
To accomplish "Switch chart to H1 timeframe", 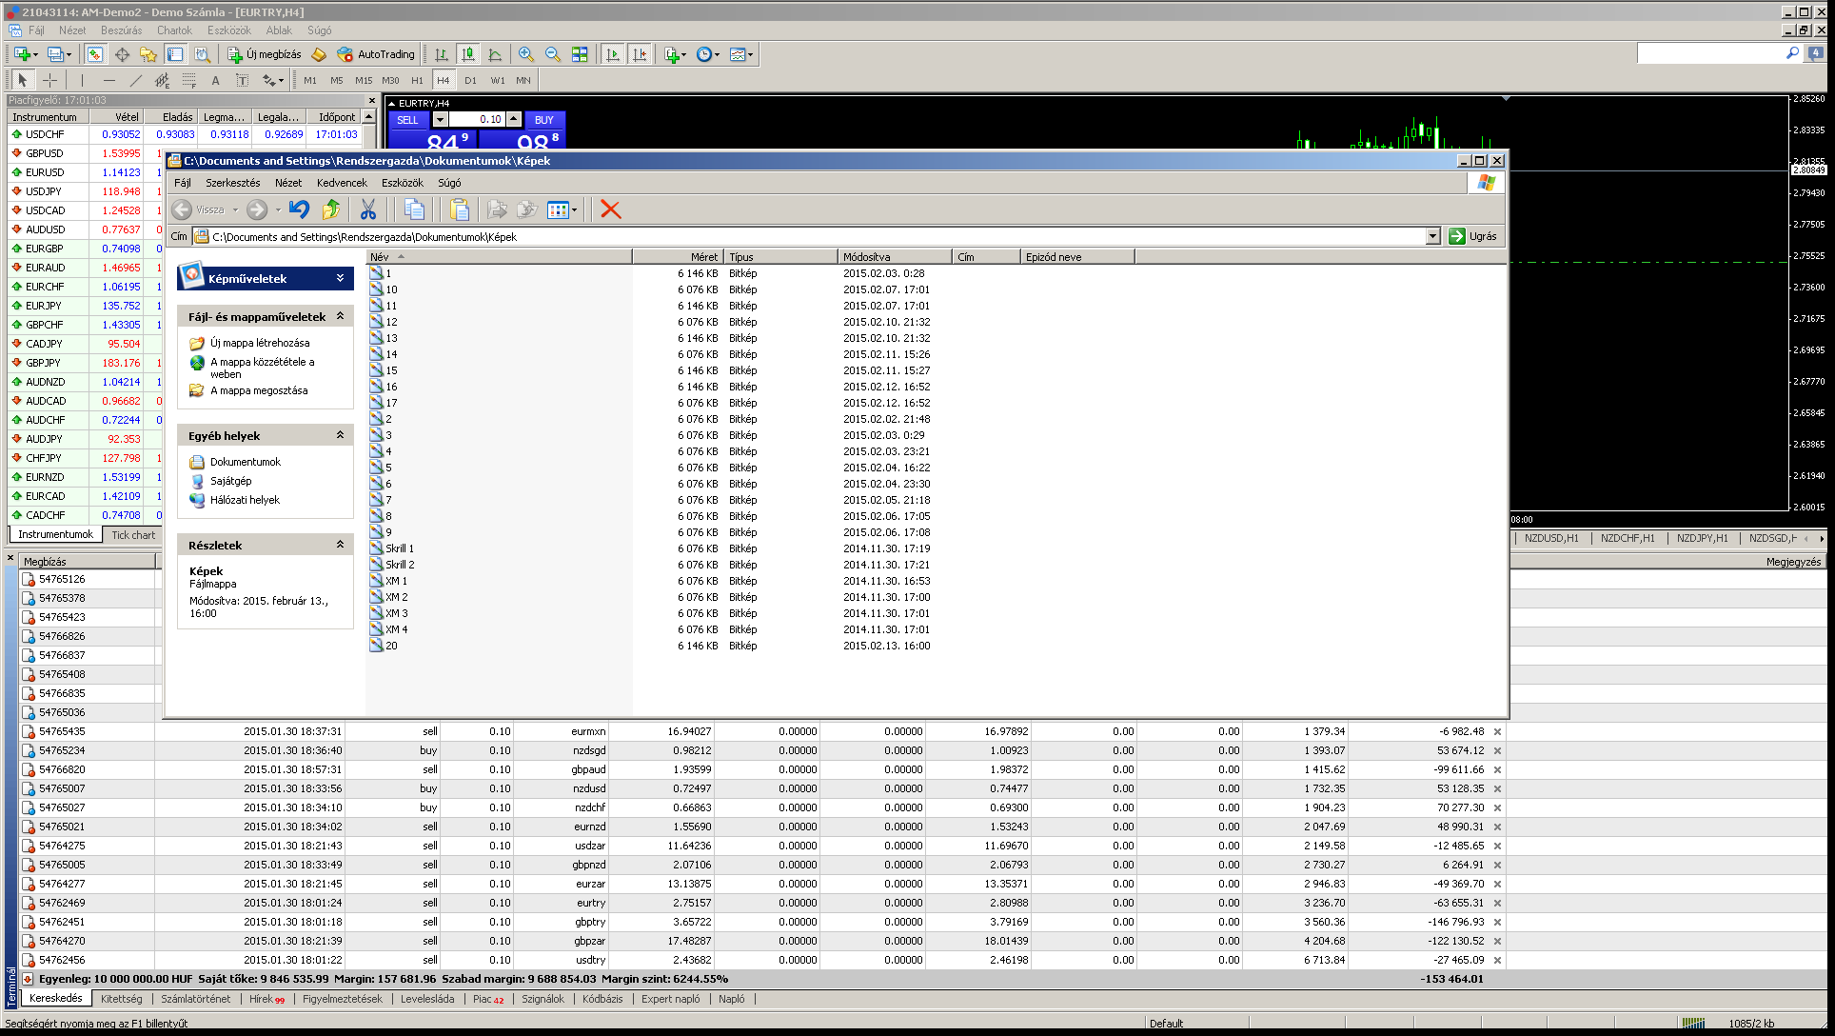I will tap(417, 80).
